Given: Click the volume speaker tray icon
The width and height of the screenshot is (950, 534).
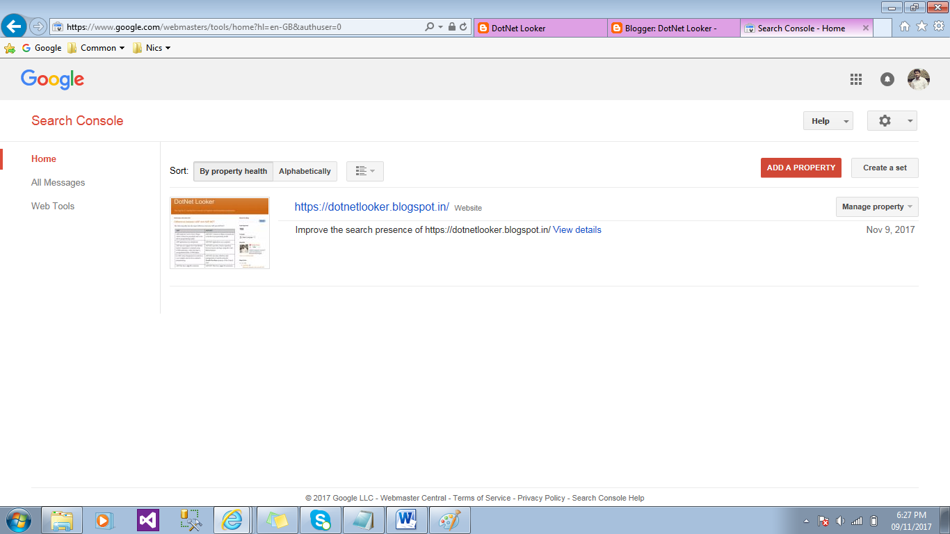Looking at the screenshot, I should [840, 521].
